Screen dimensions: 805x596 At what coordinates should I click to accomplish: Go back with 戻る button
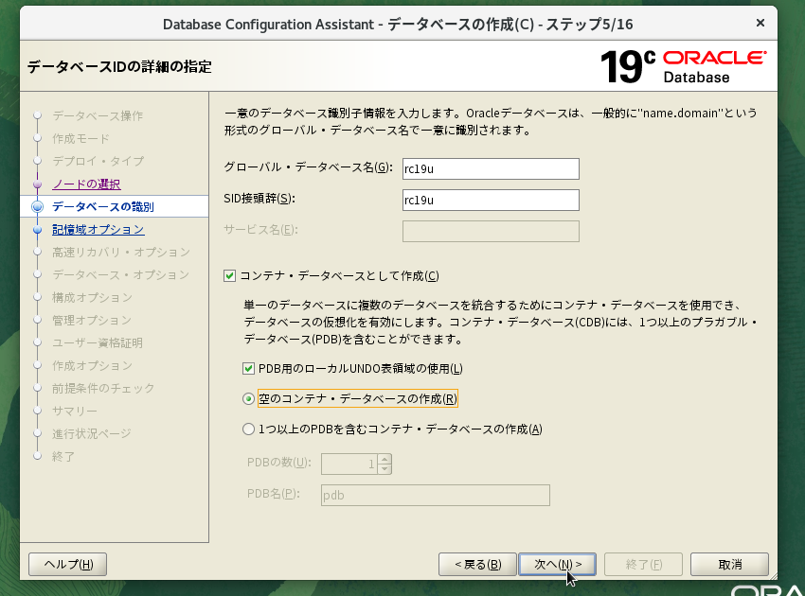477,564
